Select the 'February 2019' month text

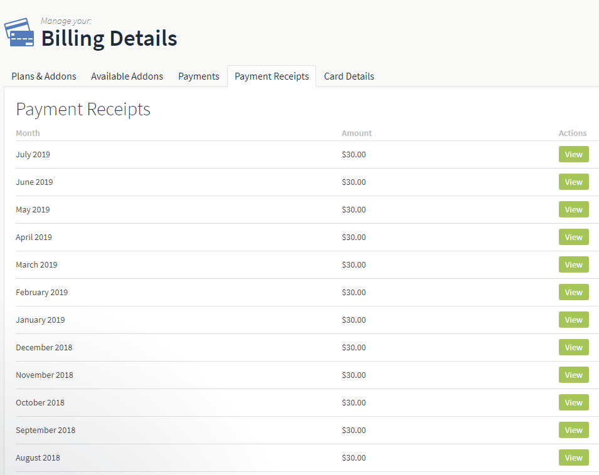pyautogui.click(x=41, y=293)
